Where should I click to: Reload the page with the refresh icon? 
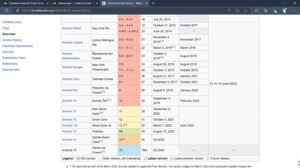[x=6, y=11]
